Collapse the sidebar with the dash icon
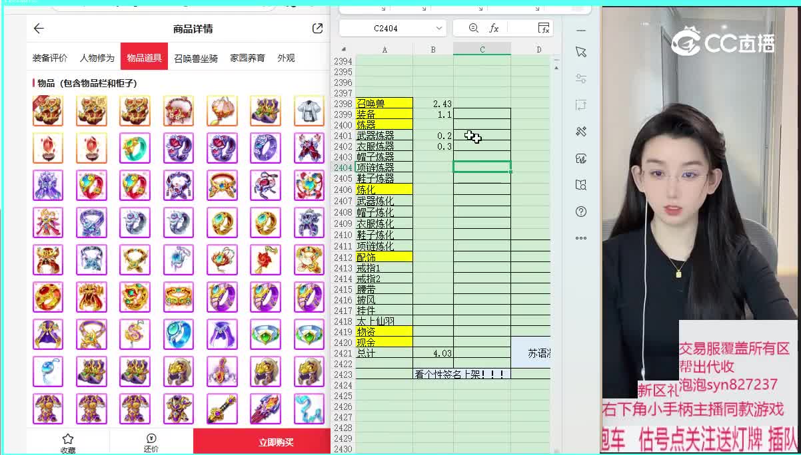 point(581,31)
